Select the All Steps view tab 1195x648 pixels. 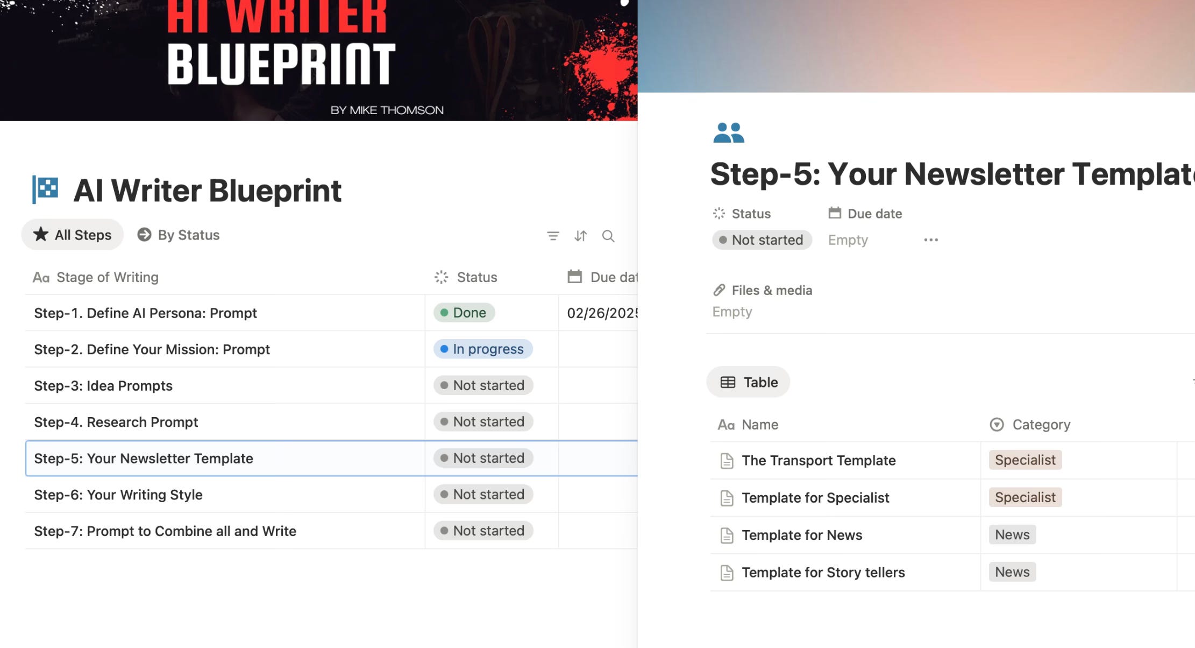[73, 235]
